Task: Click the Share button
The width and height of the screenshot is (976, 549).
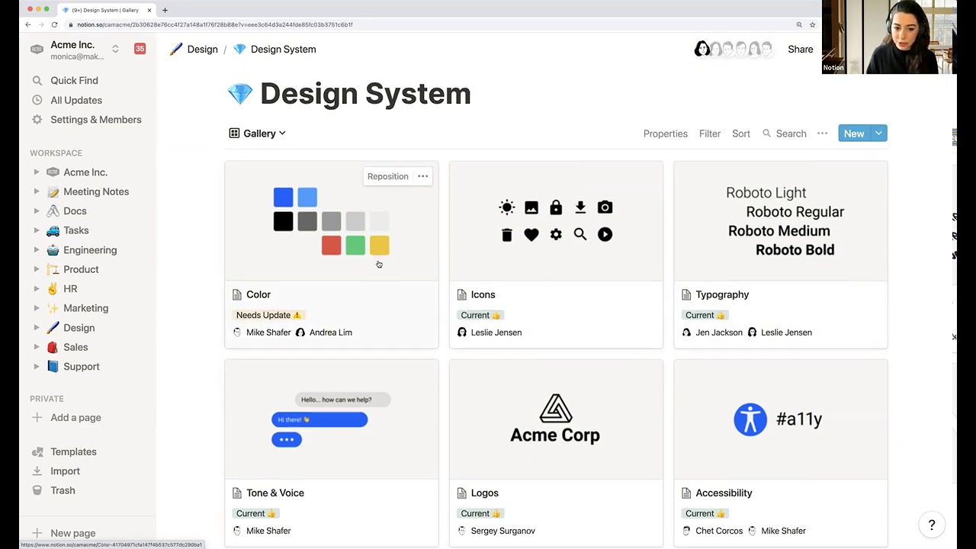Action: [x=800, y=49]
